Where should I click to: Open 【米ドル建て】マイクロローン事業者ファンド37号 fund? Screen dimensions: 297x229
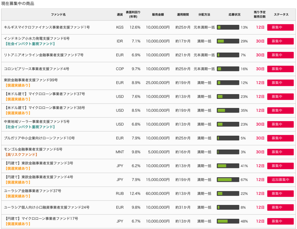click(44, 94)
